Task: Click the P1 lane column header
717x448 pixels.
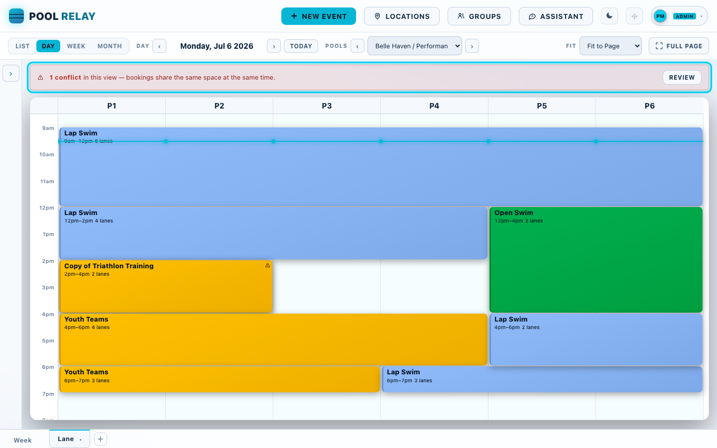Action: pos(112,106)
